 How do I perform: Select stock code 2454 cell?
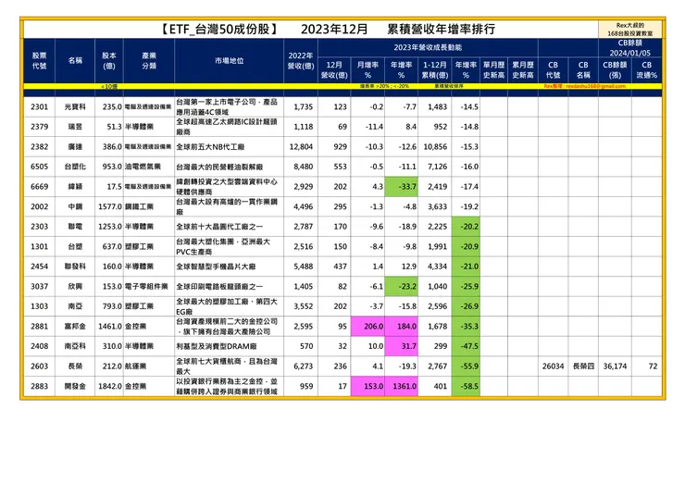[39, 267]
